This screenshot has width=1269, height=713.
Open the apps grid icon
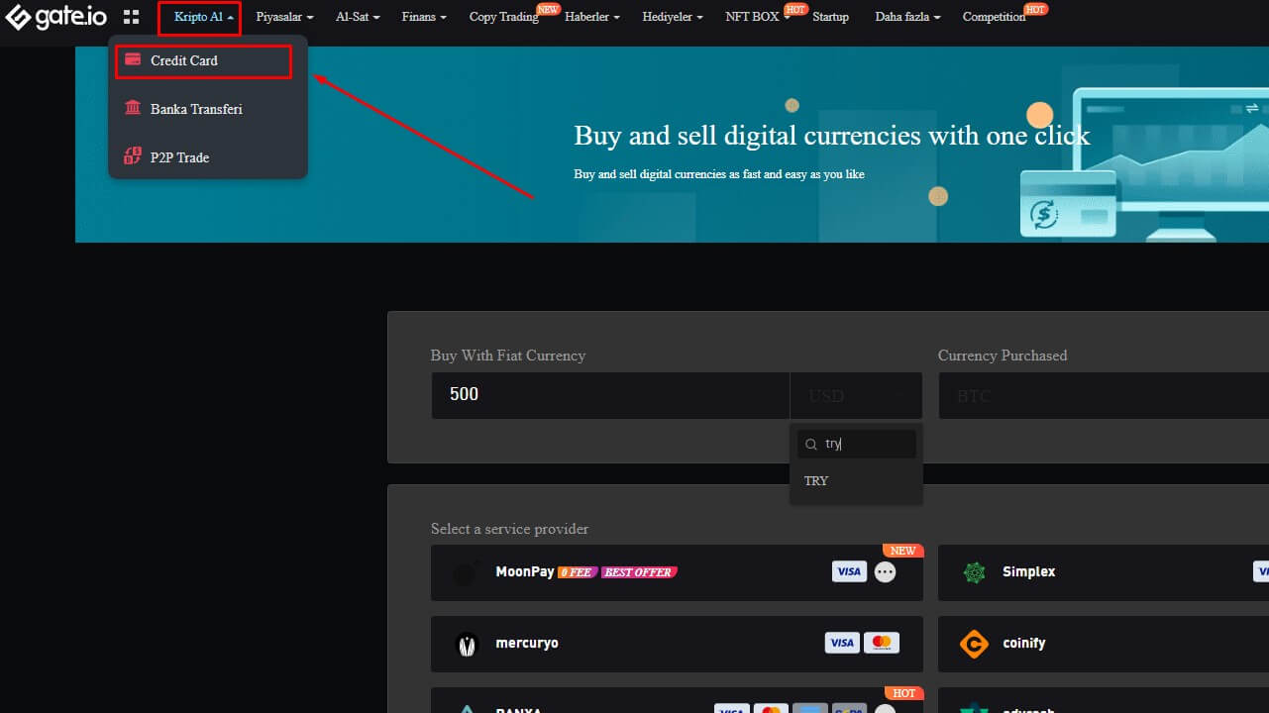click(131, 17)
